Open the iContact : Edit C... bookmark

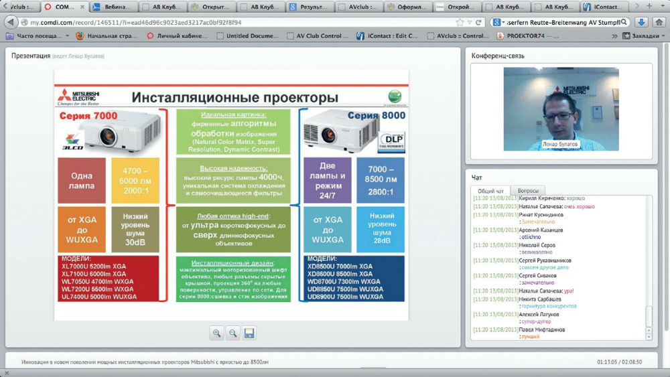point(387,36)
